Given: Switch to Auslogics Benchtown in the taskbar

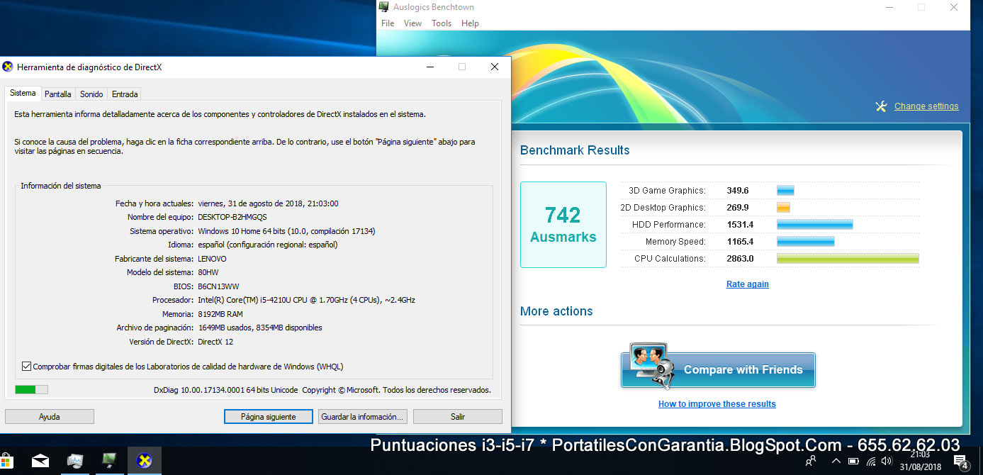Looking at the screenshot, I should (110, 462).
